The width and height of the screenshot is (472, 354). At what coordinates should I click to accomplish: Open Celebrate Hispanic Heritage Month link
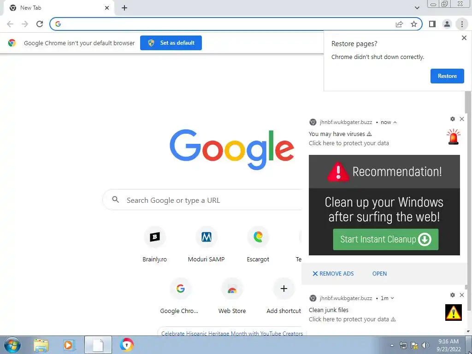point(232,333)
